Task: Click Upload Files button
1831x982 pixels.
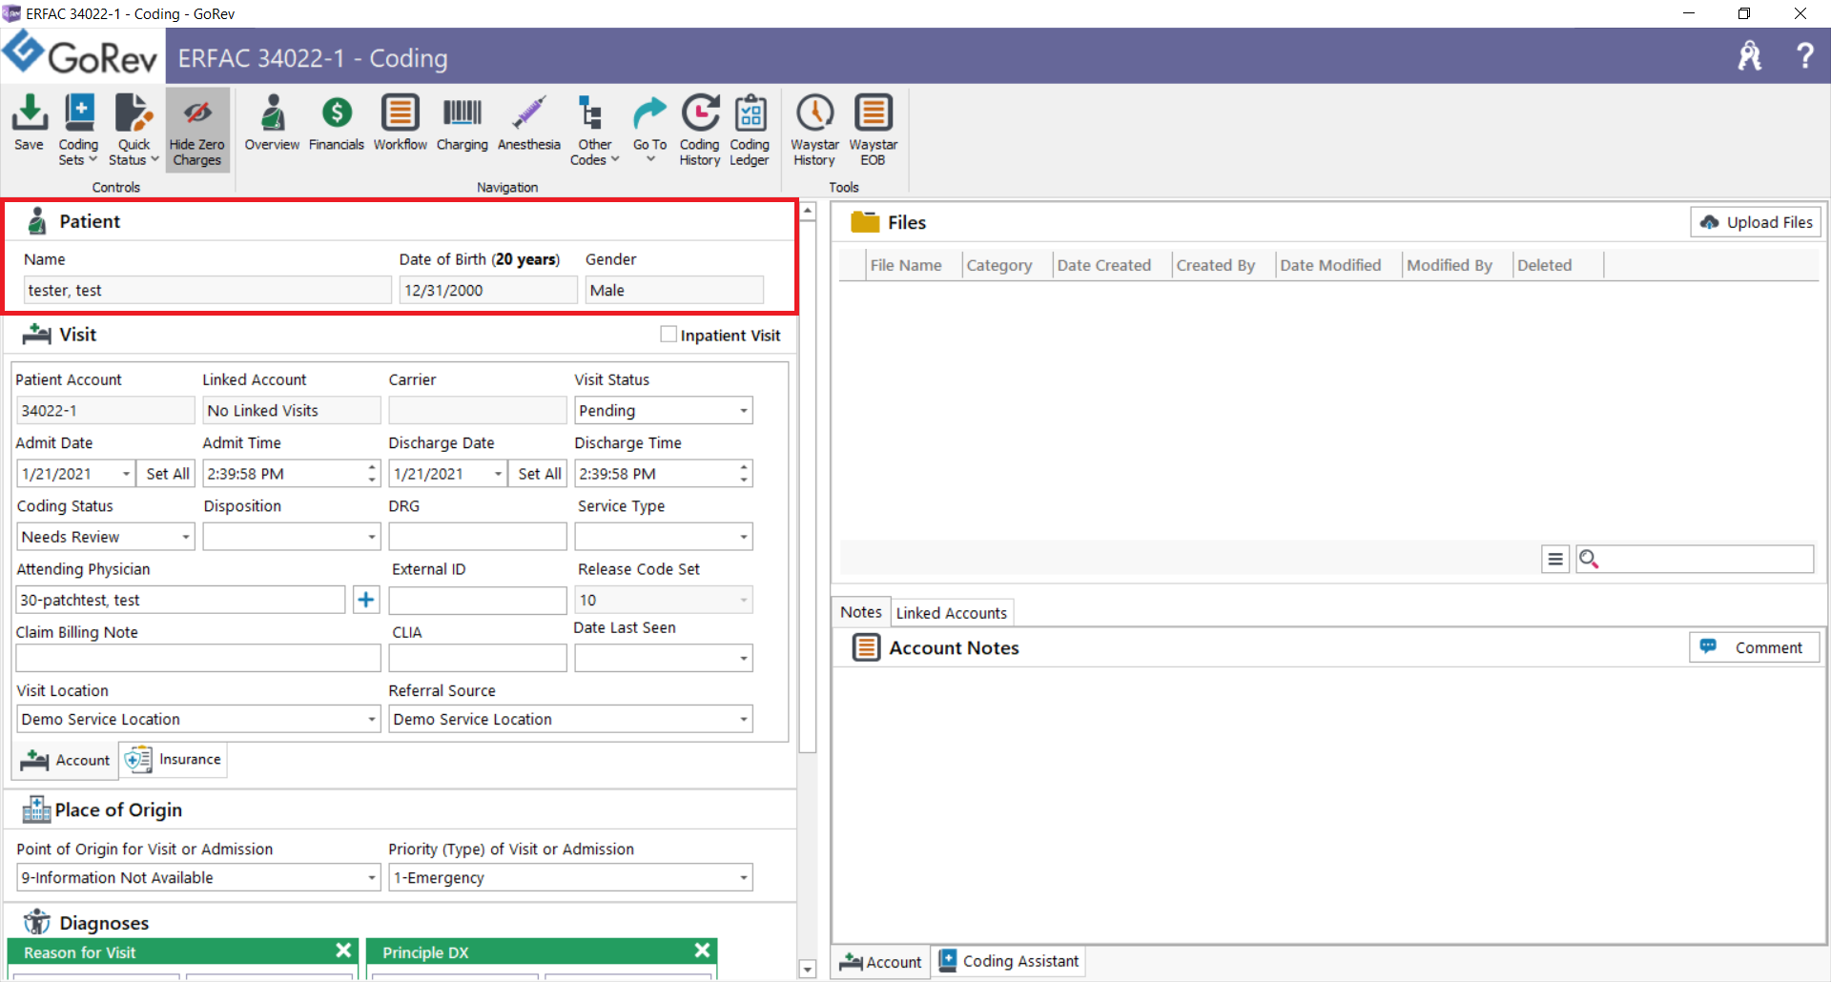Action: pyautogui.click(x=1756, y=222)
